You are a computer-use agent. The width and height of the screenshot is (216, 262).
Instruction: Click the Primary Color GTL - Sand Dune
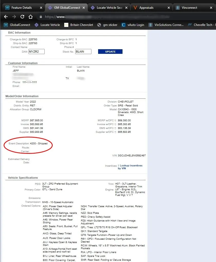[x=52, y=189]
